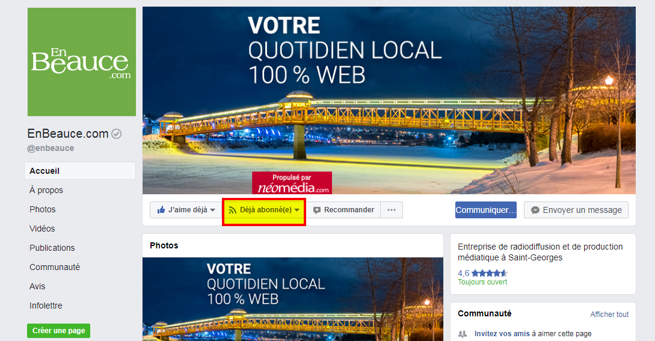Viewport: 655px width, 341px height.
Task: Go to the Communauté sidebar item
Action: coord(54,267)
